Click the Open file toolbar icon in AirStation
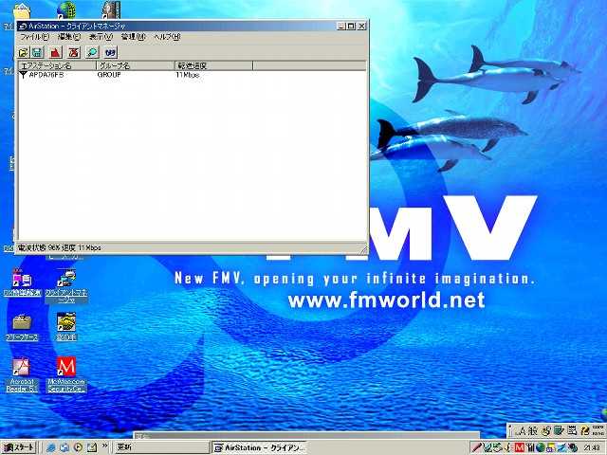The width and height of the screenshot is (607, 455). 24,52
